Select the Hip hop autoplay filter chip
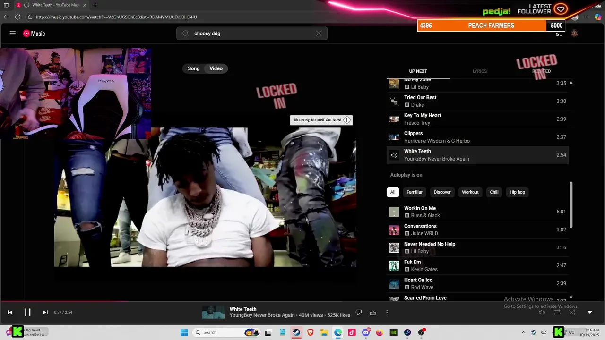This screenshot has height=340, width=605. click(517, 192)
